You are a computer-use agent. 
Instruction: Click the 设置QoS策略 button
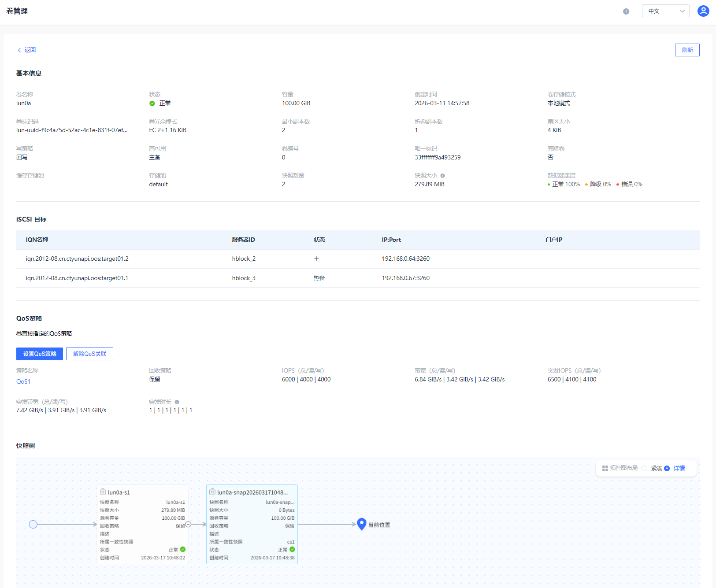pos(40,354)
